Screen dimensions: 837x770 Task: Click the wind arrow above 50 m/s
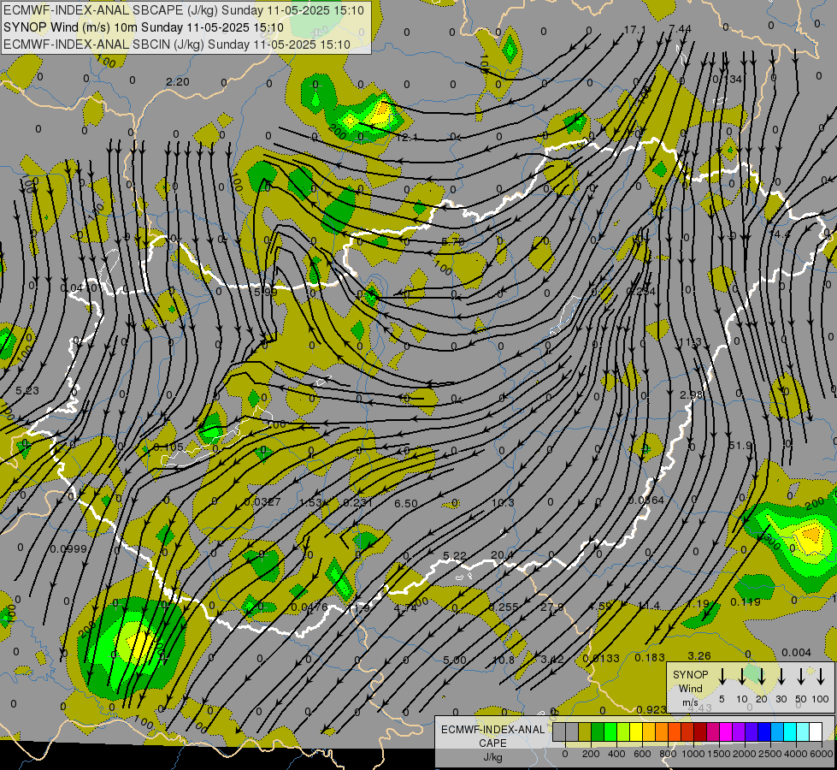click(x=801, y=677)
